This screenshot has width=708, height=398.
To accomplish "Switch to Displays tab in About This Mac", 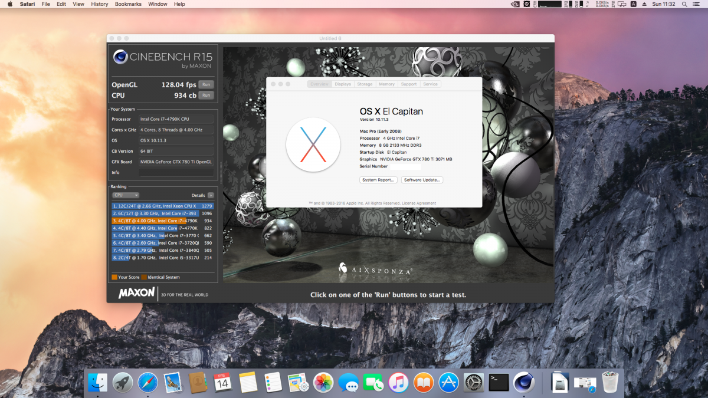I will pyautogui.click(x=343, y=84).
